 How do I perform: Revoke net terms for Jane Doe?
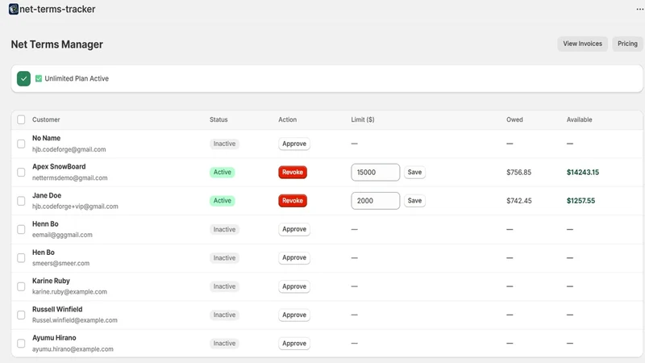tap(293, 201)
